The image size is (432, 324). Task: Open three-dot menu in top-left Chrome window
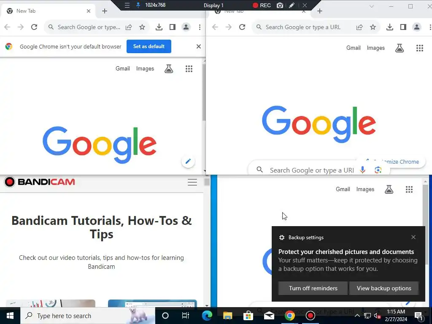(x=200, y=27)
